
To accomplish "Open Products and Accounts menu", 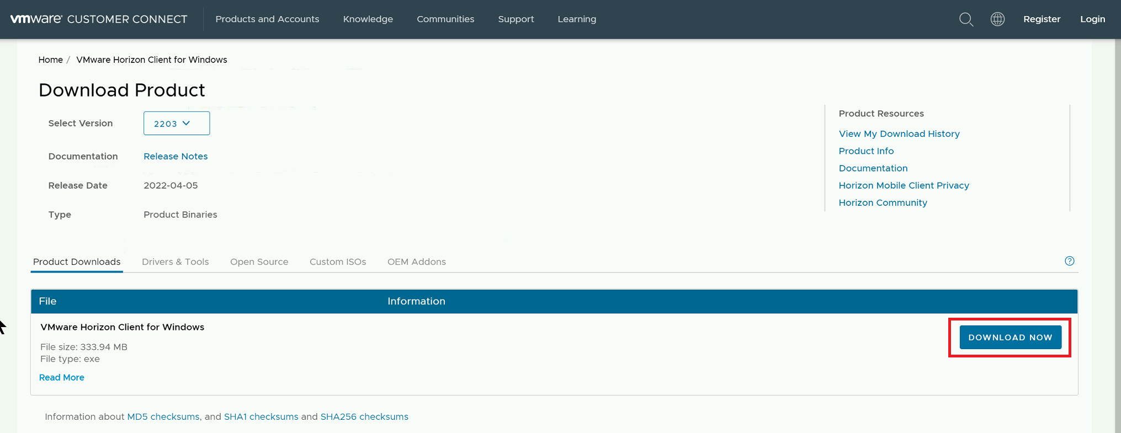I will tap(267, 19).
